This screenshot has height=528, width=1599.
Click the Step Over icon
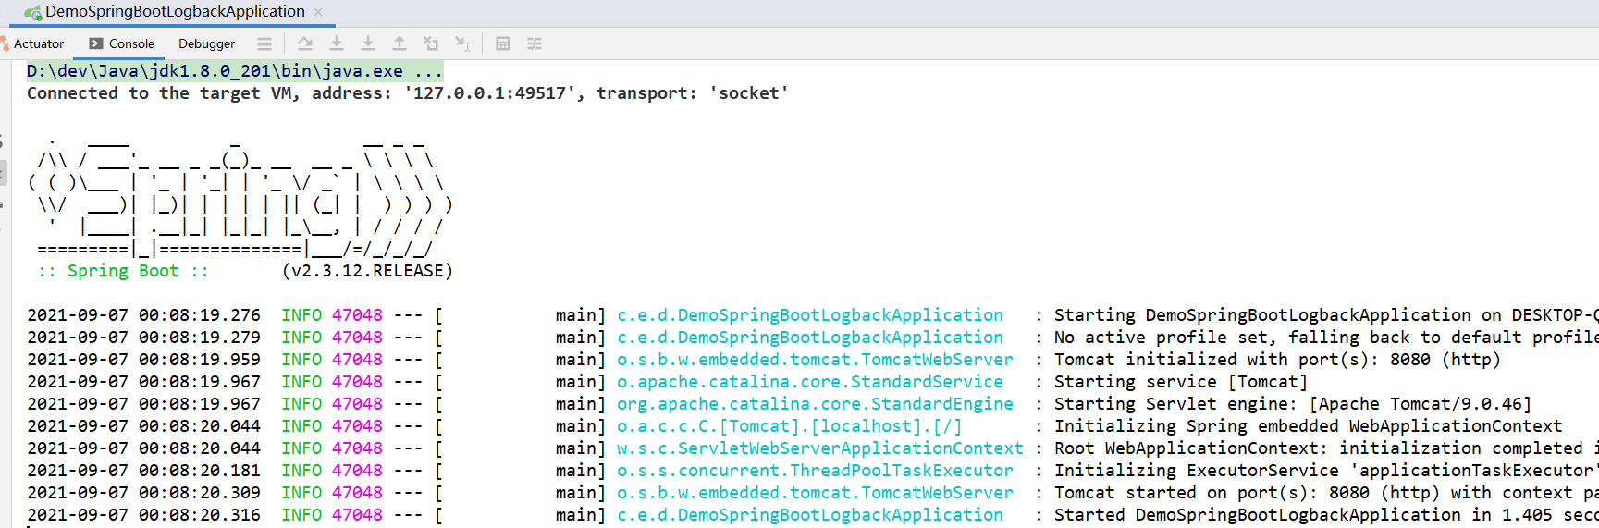click(305, 43)
